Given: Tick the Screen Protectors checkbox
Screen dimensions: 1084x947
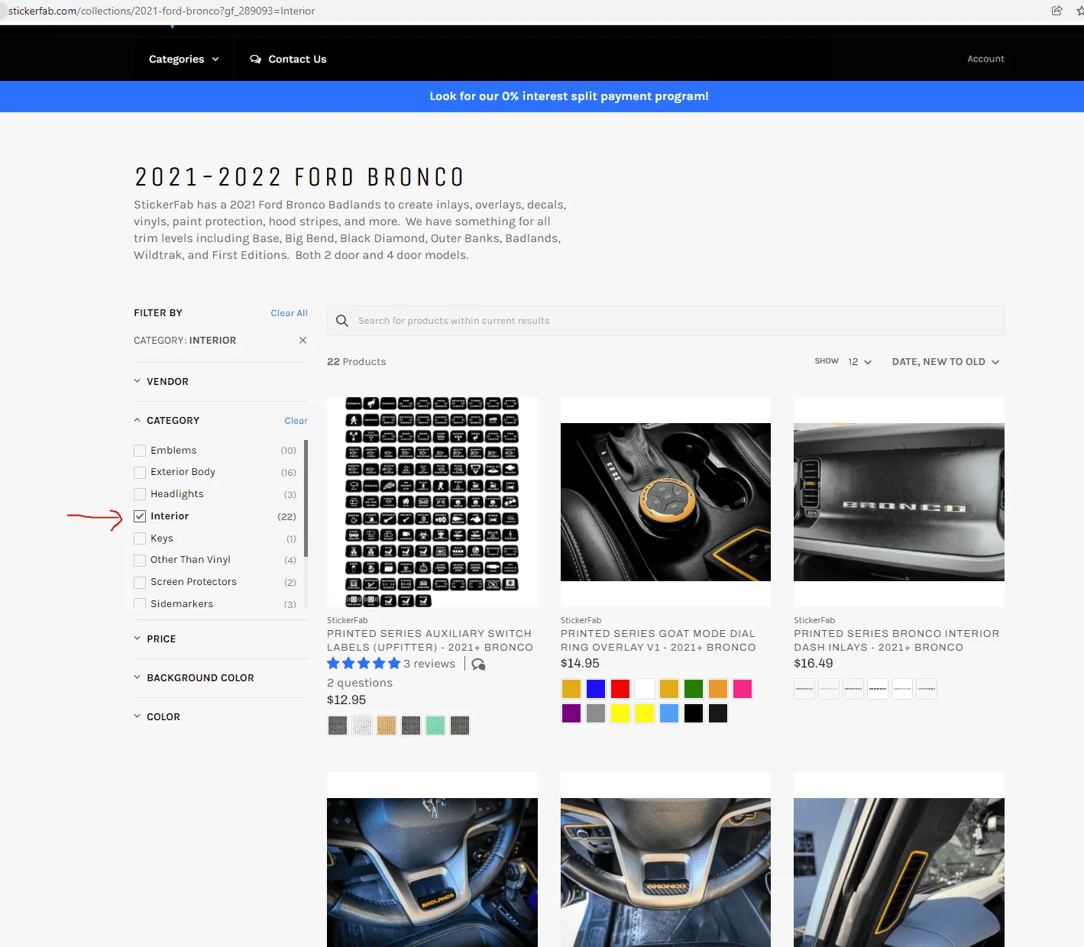Looking at the screenshot, I should click(x=140, y=582).
